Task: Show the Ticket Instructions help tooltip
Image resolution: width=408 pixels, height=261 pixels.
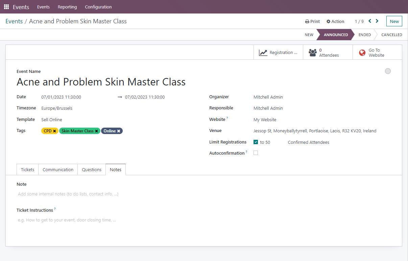Action: pos(55,209)
